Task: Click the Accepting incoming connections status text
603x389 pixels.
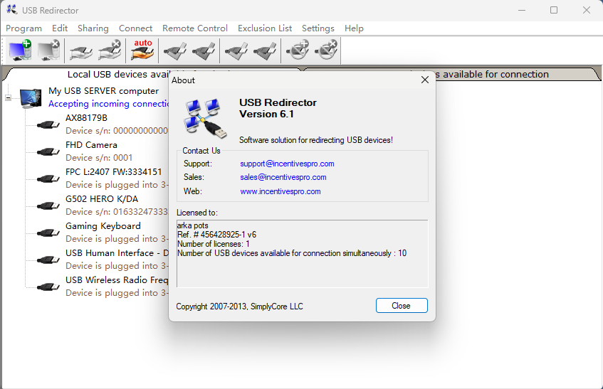Action: click(x=108, y=104)
